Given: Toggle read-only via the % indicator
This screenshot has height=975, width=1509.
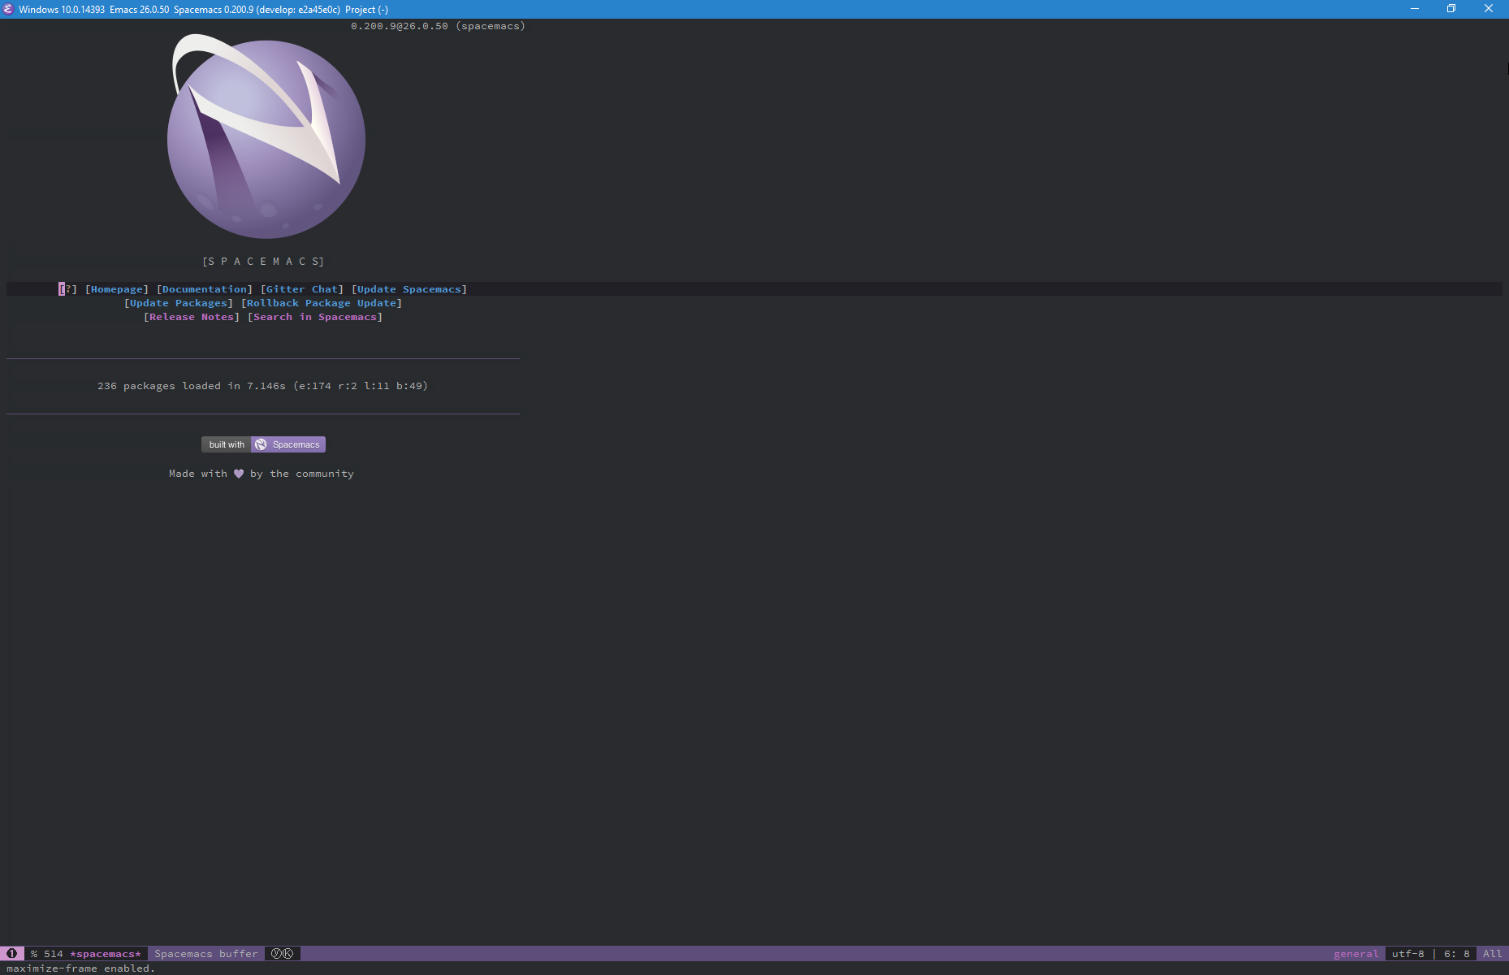Looking at the screenshot, I should click(34, 953).
